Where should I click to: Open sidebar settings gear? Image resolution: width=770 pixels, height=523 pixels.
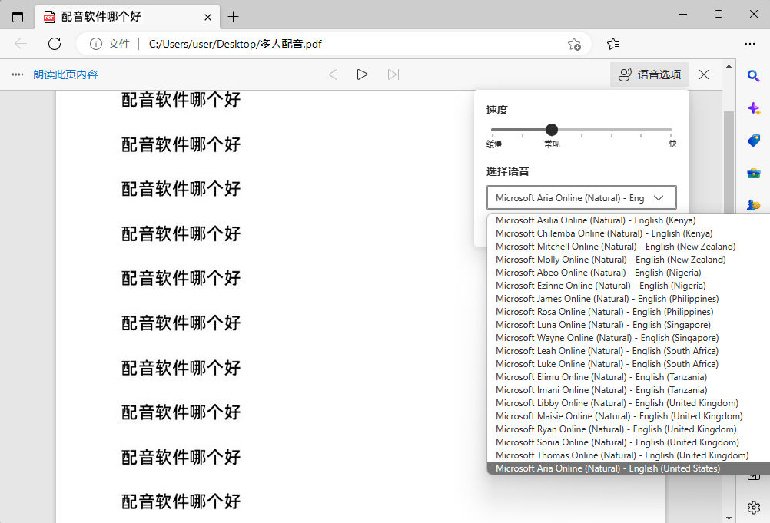click(x=753, y=508)
